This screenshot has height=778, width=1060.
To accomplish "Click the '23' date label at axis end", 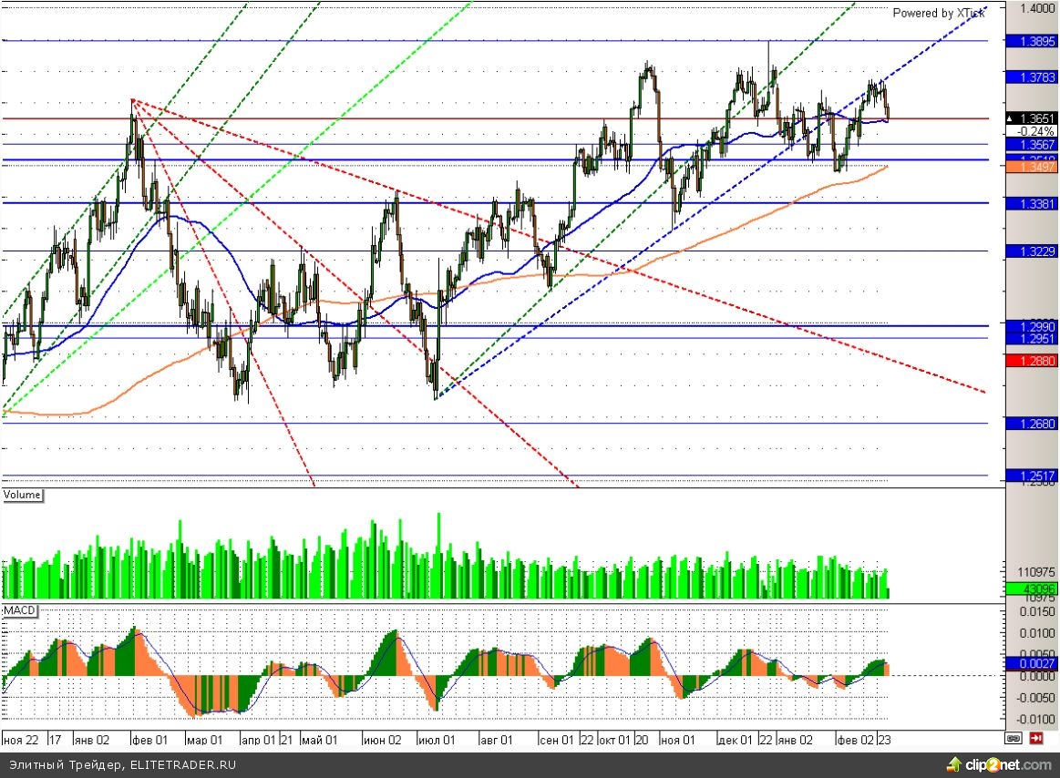I will coord(884,740).
